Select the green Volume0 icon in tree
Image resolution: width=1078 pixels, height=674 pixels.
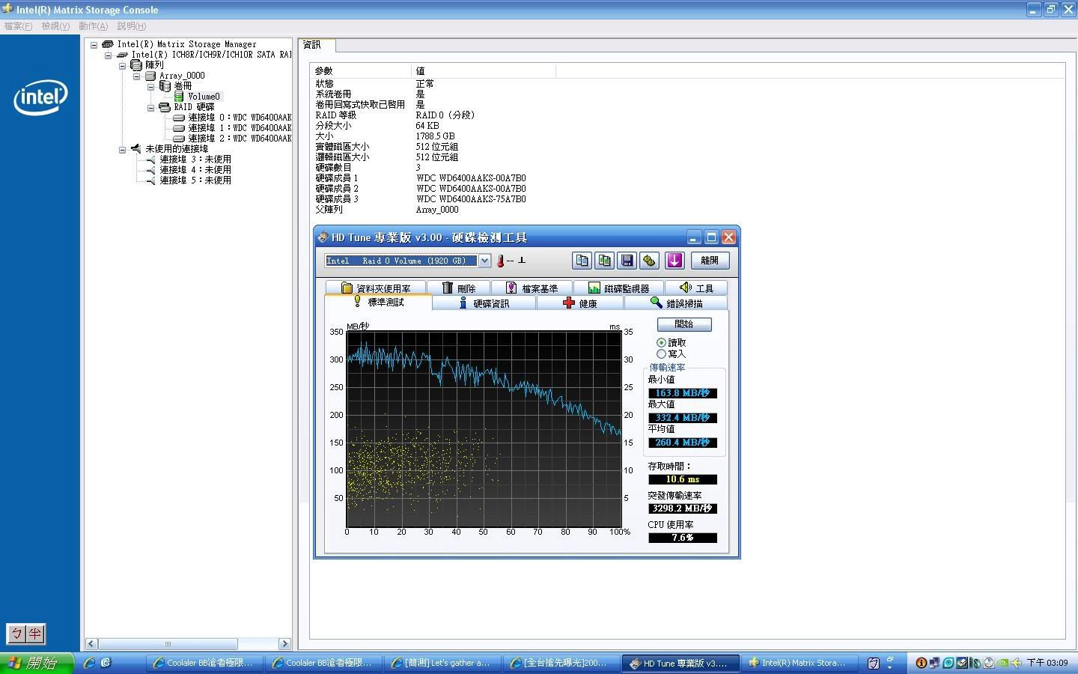[179, 97]
